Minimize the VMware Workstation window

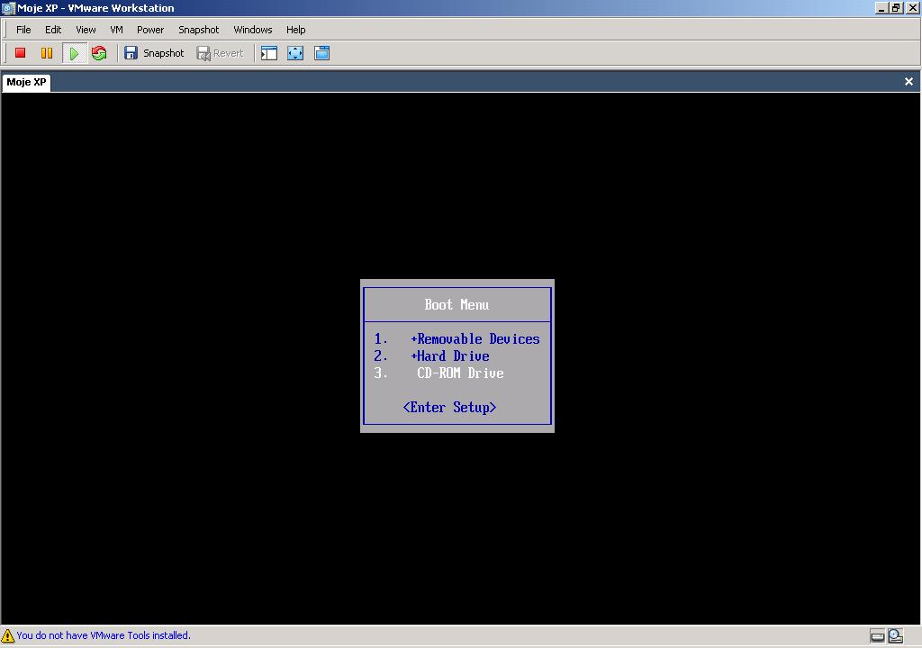881,8
